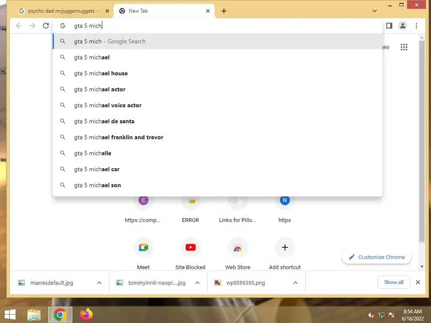Image resolution: width=431 pixels, height=323 pixels.
Task: Open File Explorer from taskbar
Action: [x=34, y=315]
